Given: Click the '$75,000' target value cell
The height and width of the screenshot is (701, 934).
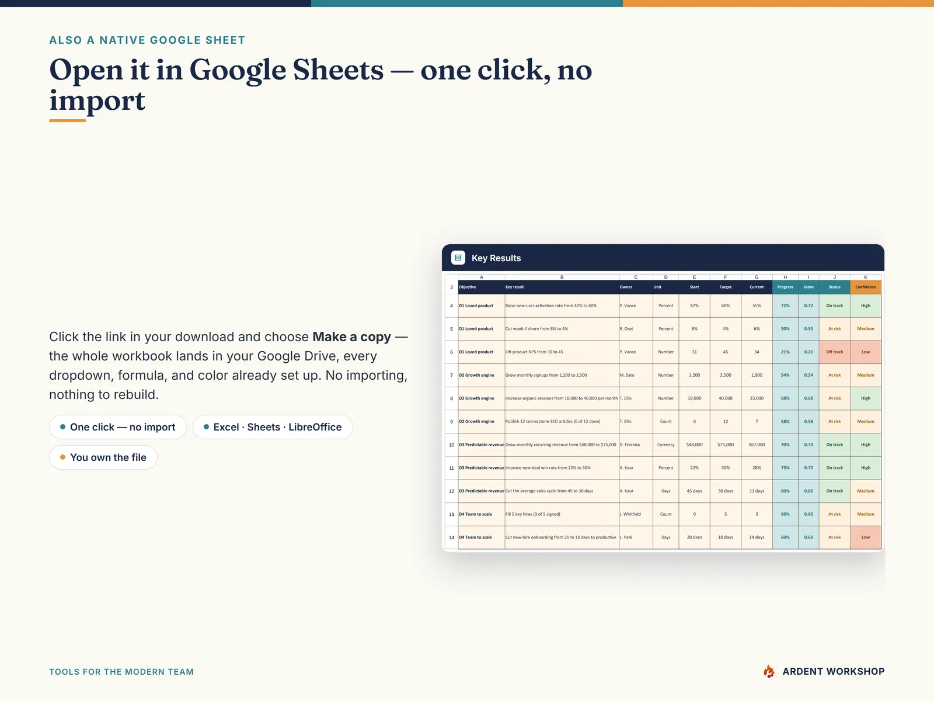Looking at the screenshot, I should [726, 445].
